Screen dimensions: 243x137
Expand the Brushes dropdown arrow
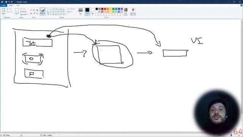[43, 15]
